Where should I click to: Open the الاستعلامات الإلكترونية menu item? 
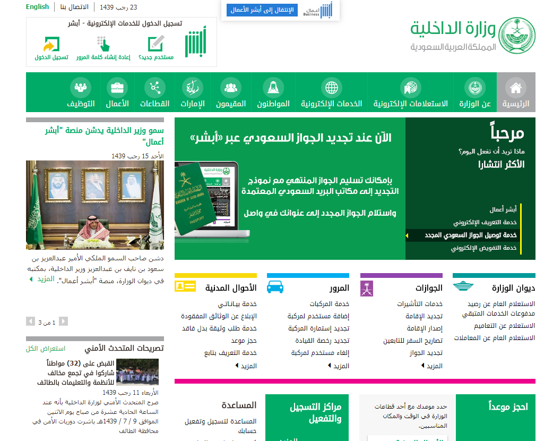pos(411,92)
